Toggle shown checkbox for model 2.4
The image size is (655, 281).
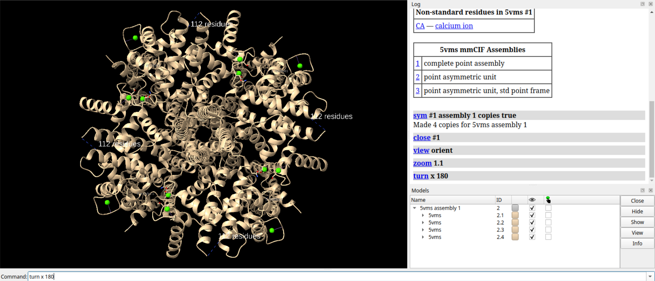[x=532, y=237]
